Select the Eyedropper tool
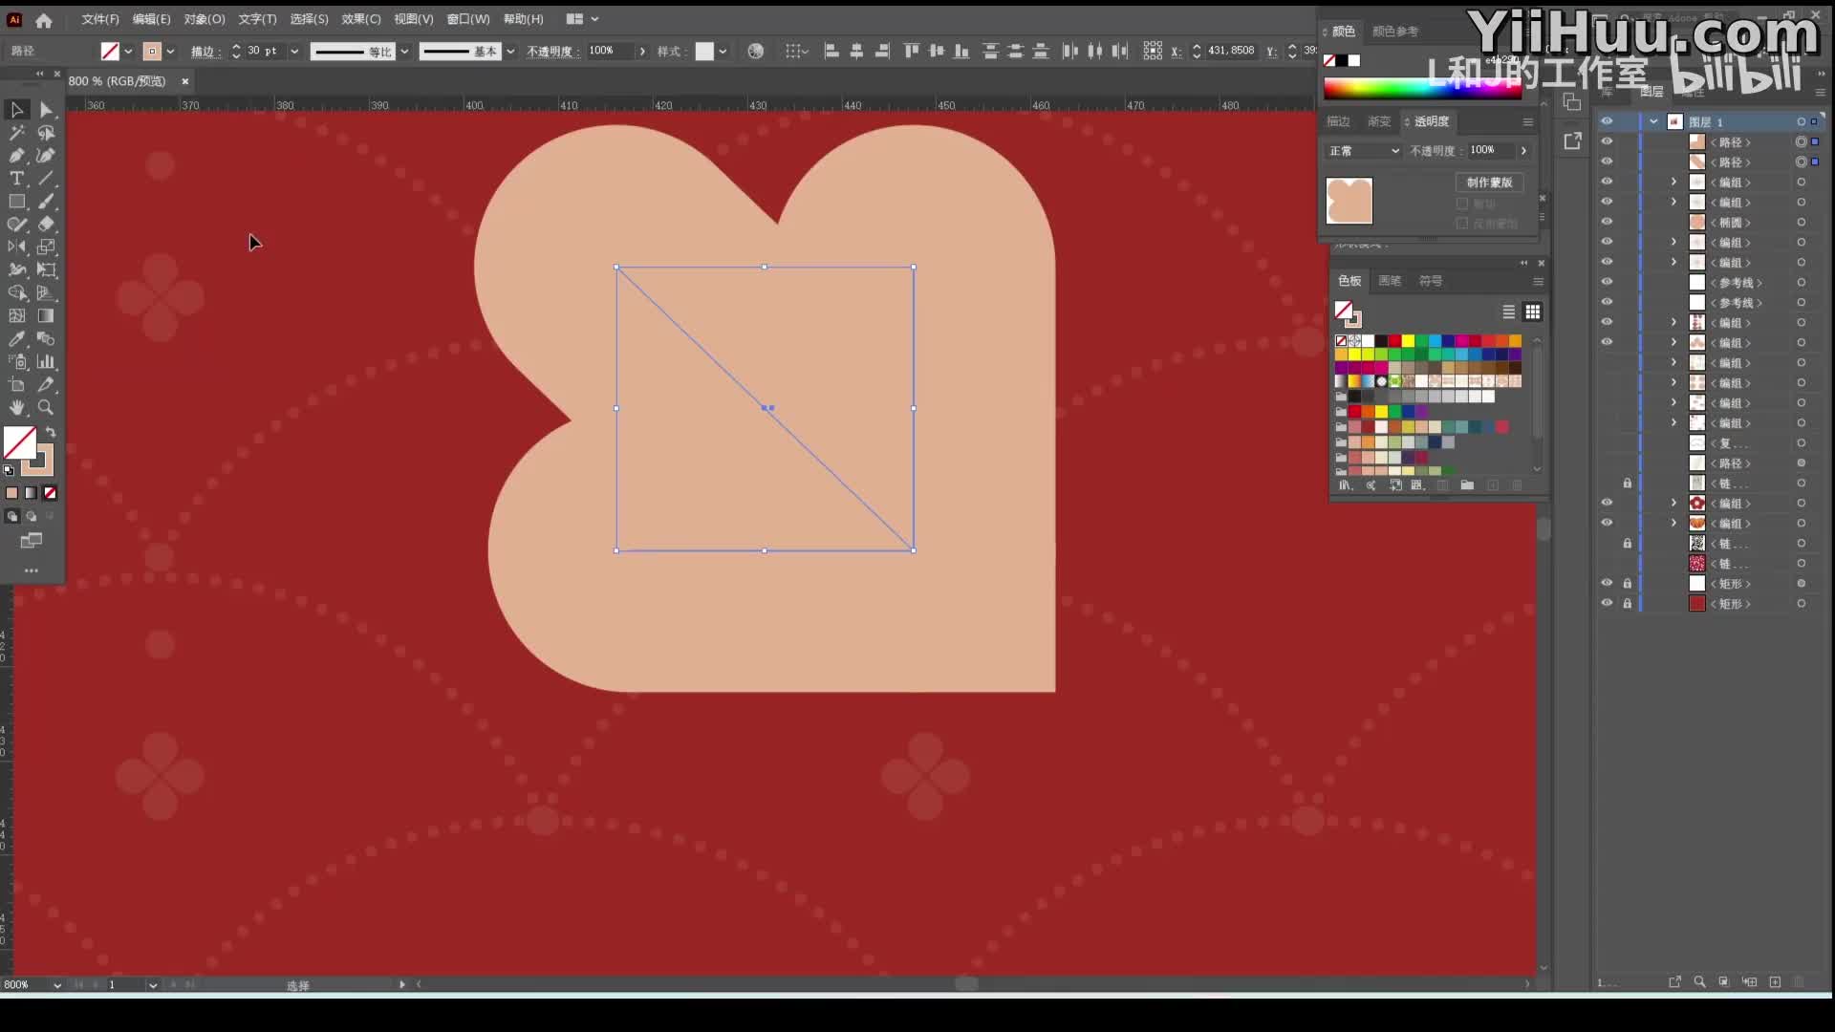Image resolution: width=1835 pixels, height=1032 pixels. pos(16,339)
